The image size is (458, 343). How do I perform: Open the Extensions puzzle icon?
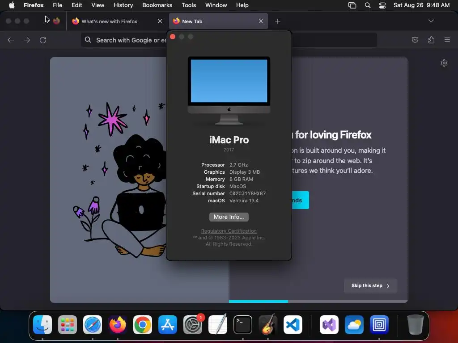431,40
